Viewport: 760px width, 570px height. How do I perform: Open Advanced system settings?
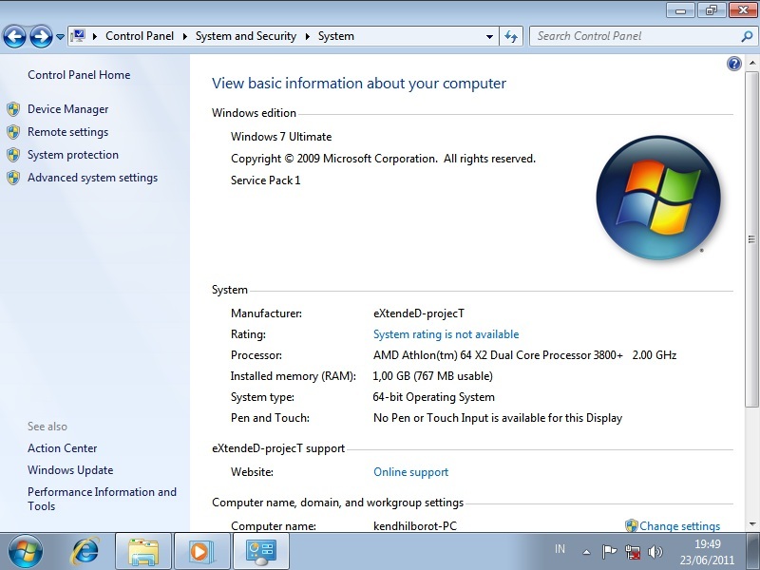tap(92, 178)
